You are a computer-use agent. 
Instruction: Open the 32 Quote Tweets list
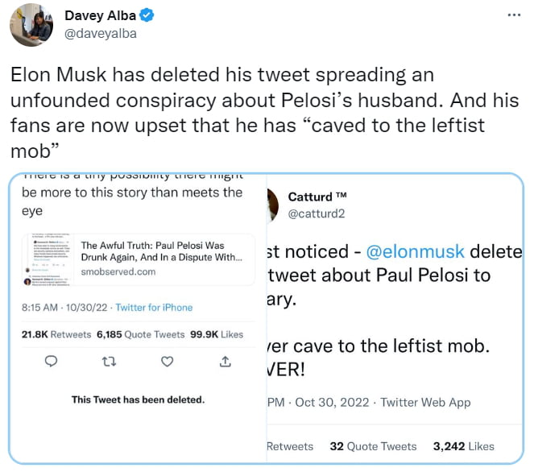pos(374,445)
